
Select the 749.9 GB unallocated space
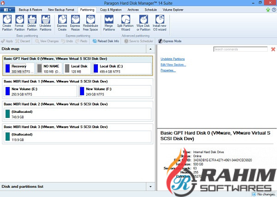tap(78, 114)
